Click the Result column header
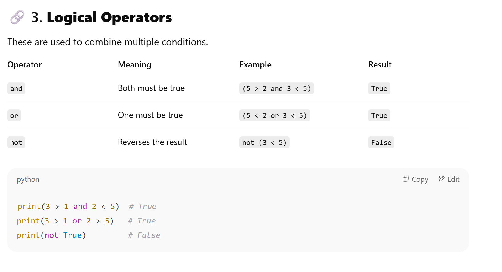The height and width of the screenshot is (272, 502). 380,65
